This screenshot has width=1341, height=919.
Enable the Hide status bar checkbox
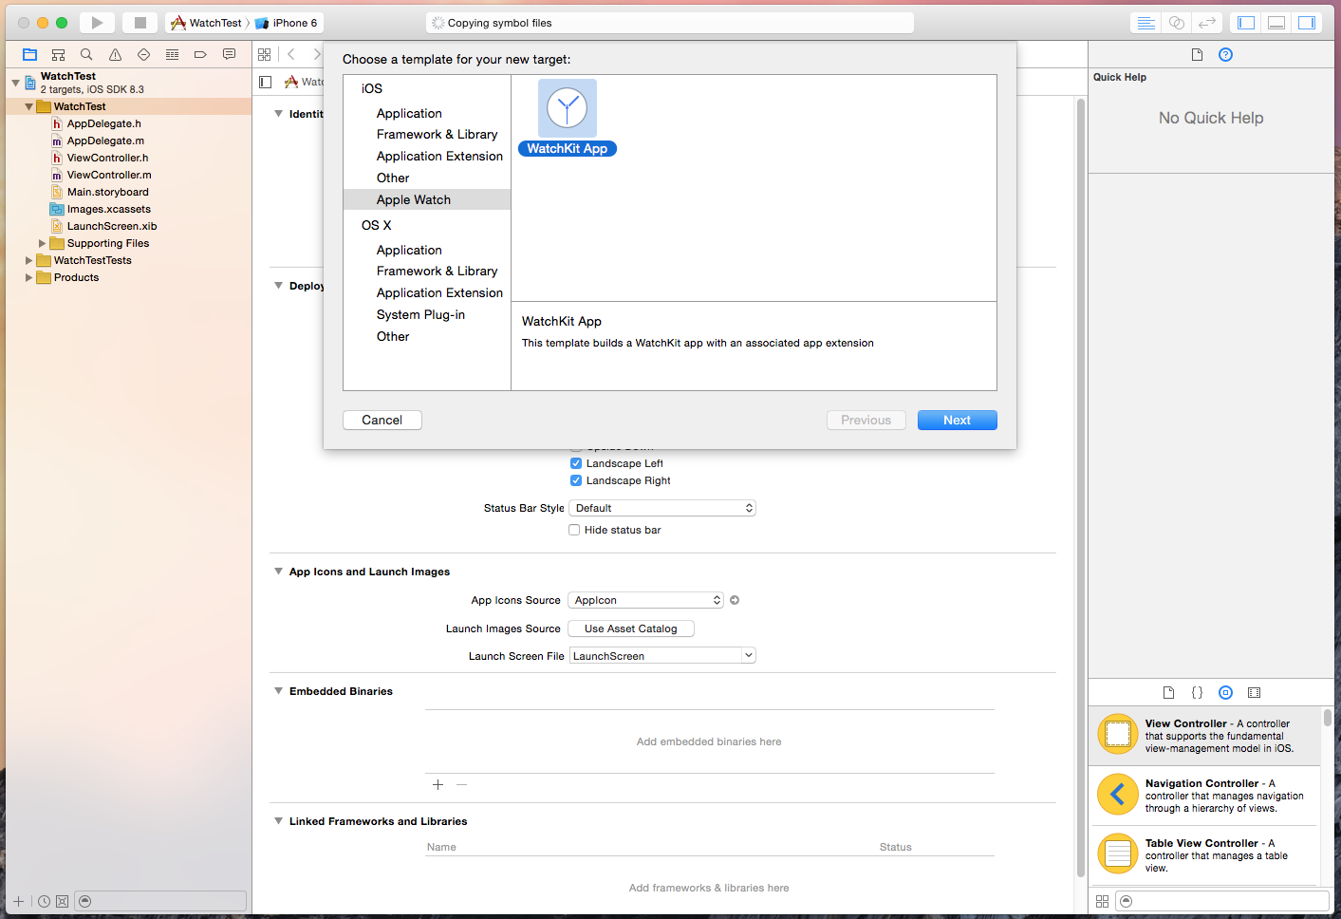574,530
